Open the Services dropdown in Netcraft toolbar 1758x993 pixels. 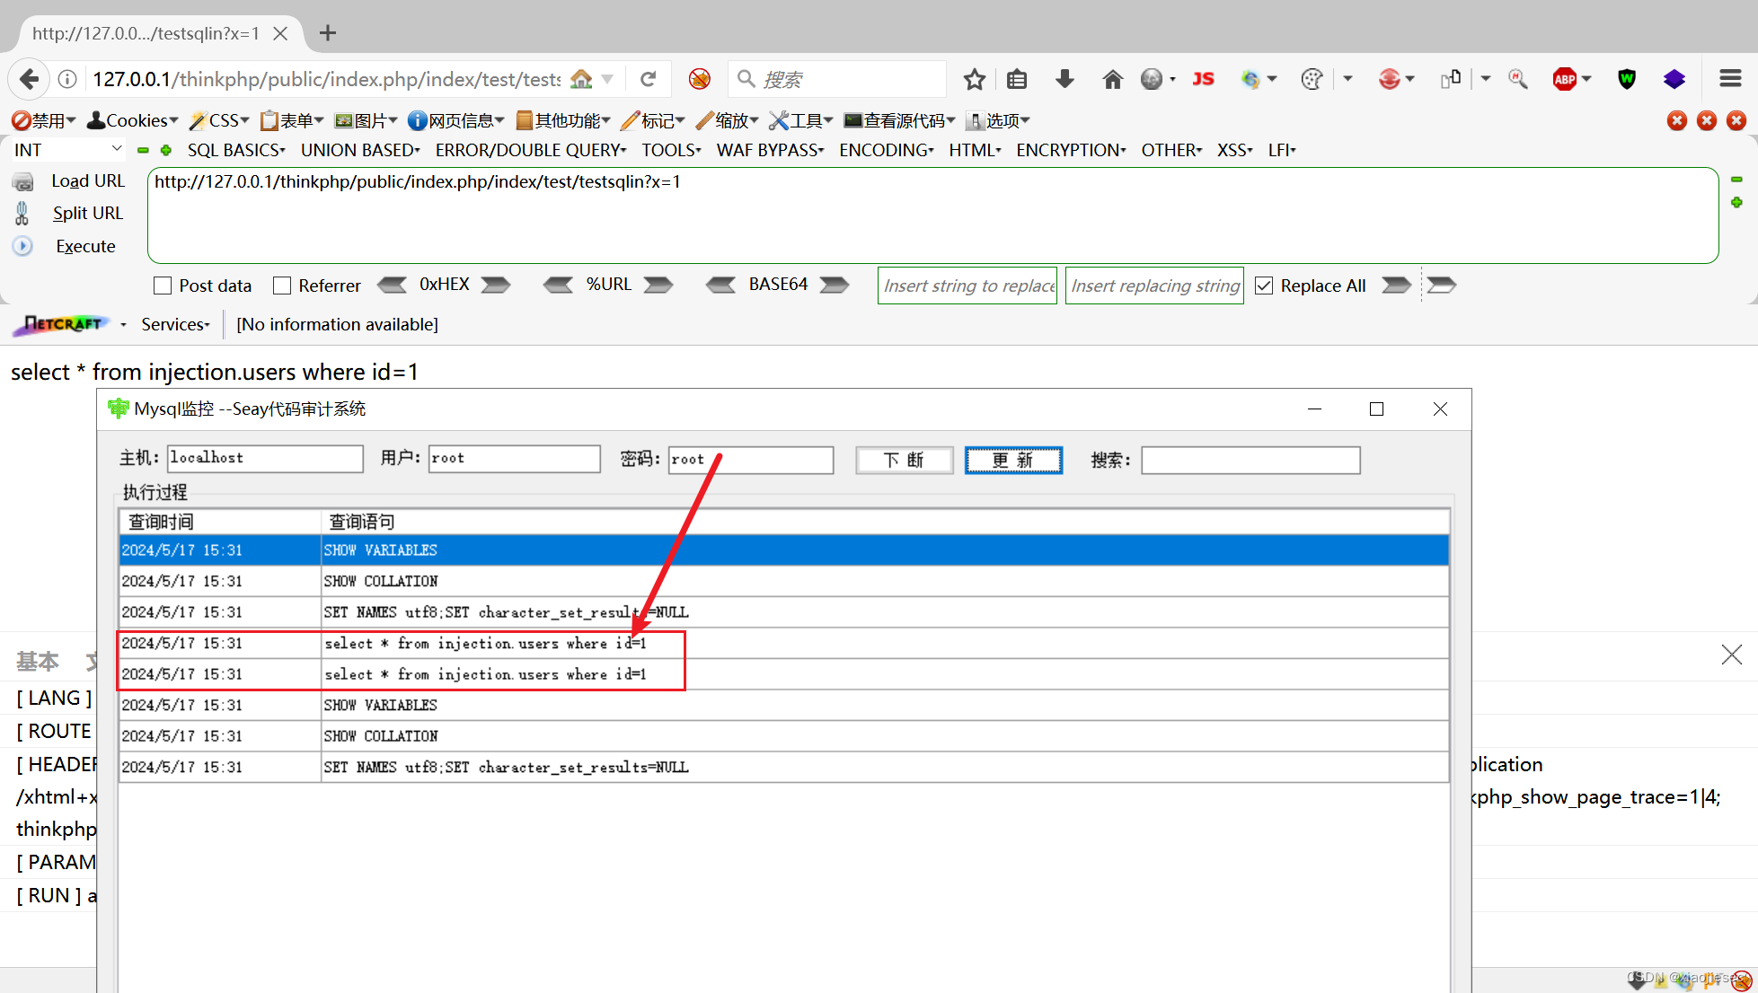pos(174,324)
